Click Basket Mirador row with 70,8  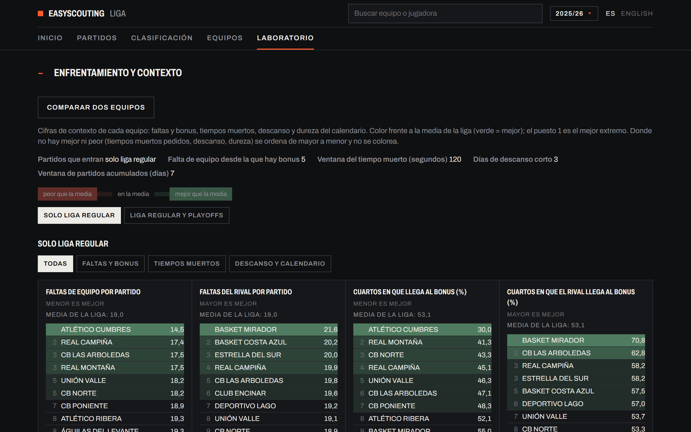pyautogui.click(x=576, y=340)
